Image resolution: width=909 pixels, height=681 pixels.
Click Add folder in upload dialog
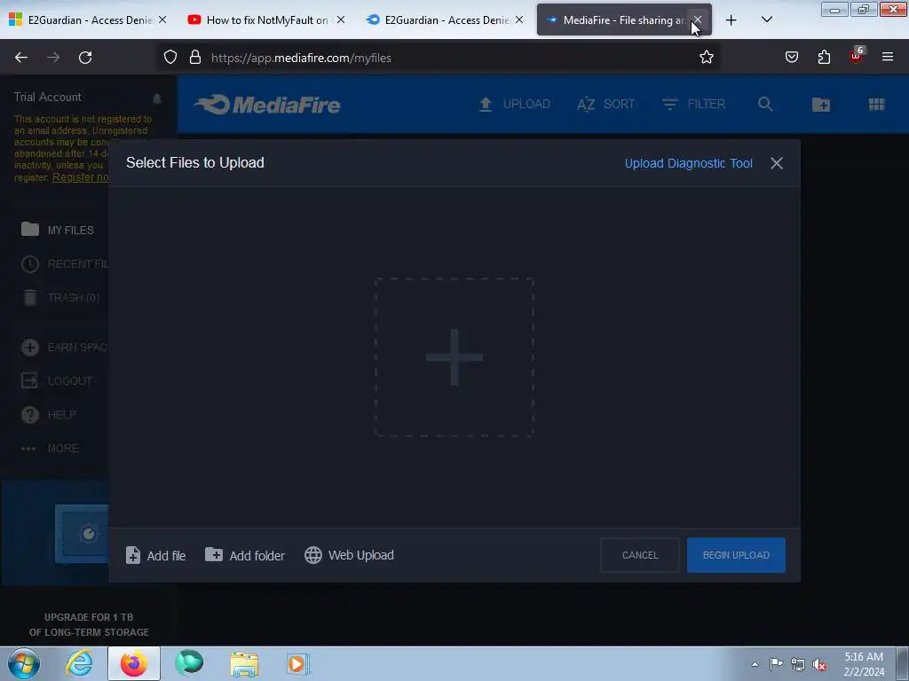[x=245, y=555]
